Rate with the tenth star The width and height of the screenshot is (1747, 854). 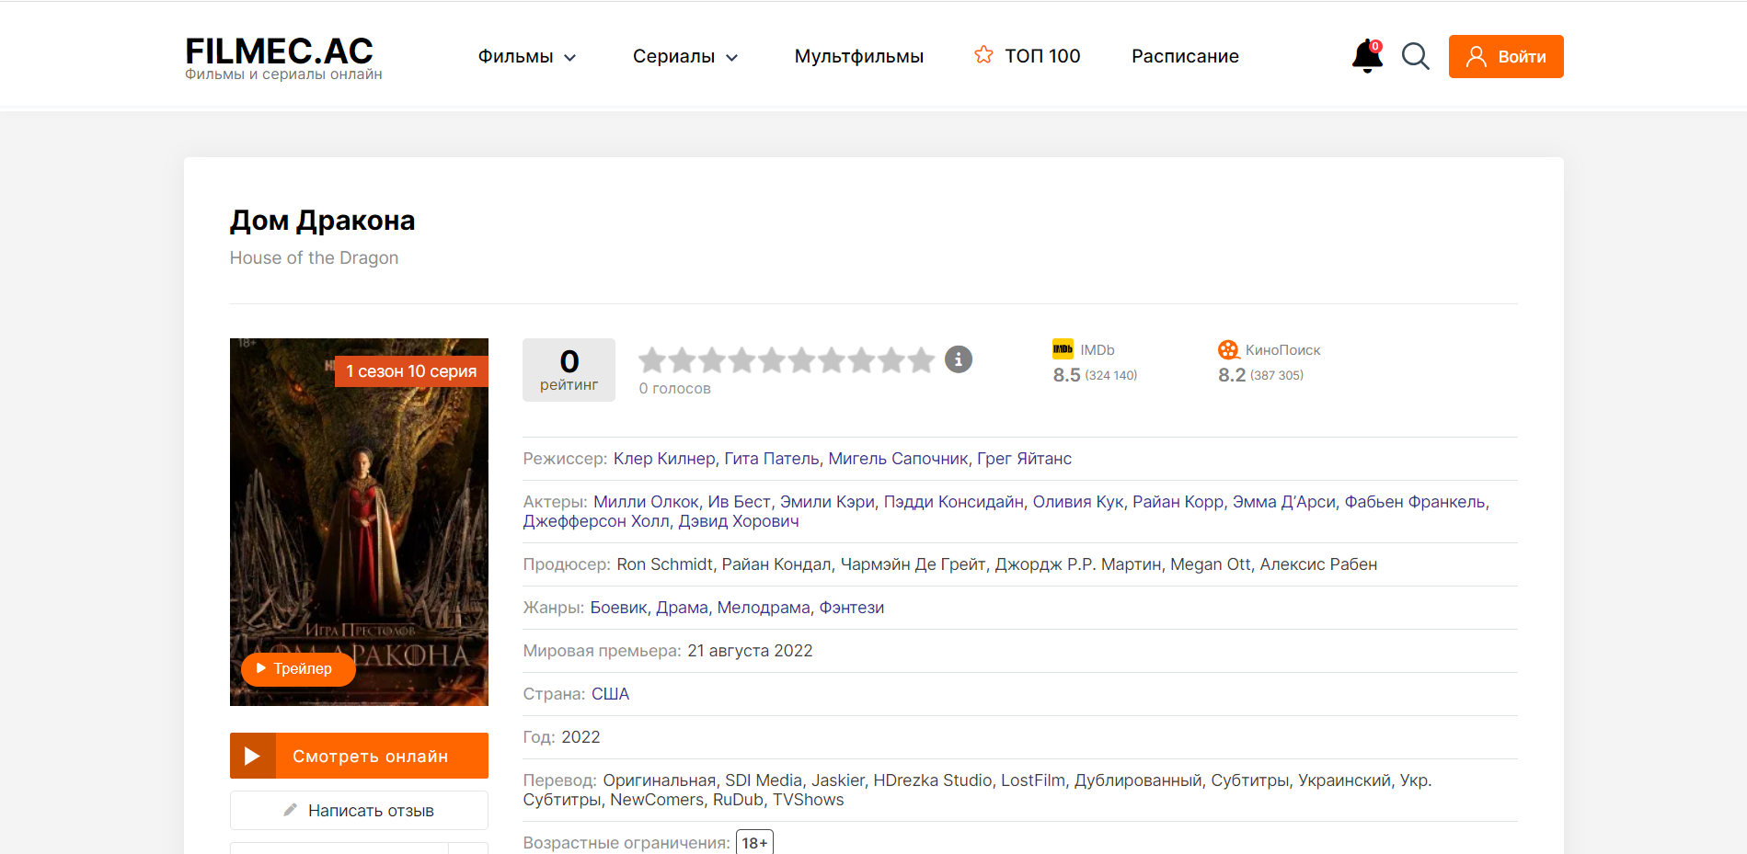pyautogui.click(x=921, y=360)
